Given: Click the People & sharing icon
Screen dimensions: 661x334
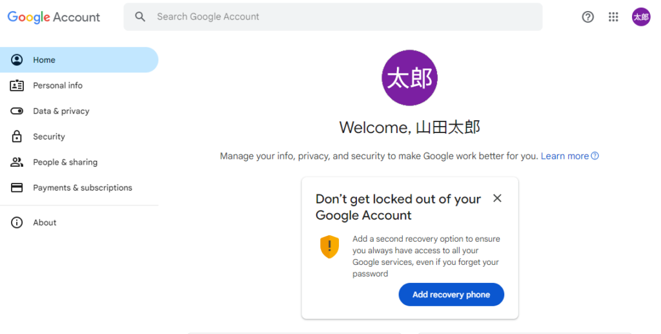Looking at the screenshot, I should tap(17, 162).
